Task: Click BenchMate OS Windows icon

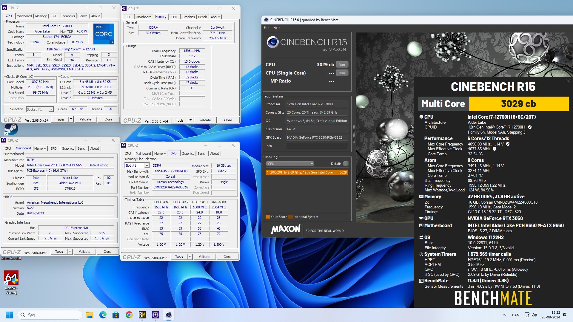Action: pyautogui.click(x=421, y=237)
